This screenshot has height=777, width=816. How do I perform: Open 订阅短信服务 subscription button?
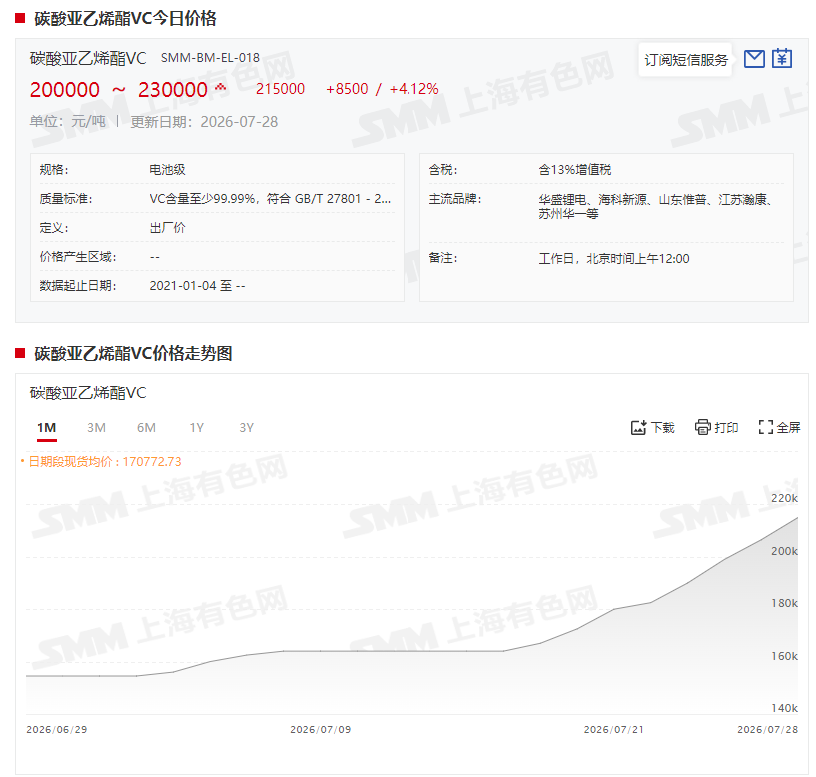(x=686, y=60)
